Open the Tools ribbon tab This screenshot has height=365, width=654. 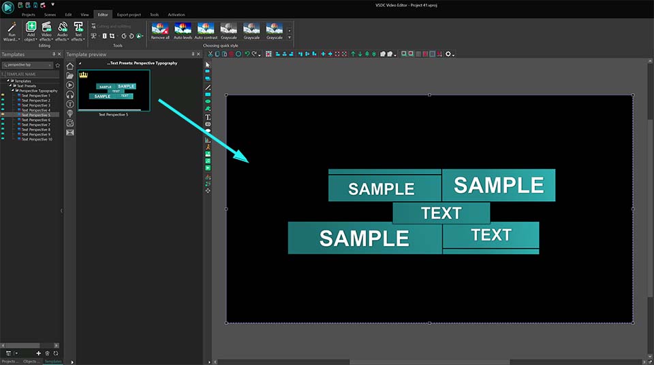tap(155, 14)
